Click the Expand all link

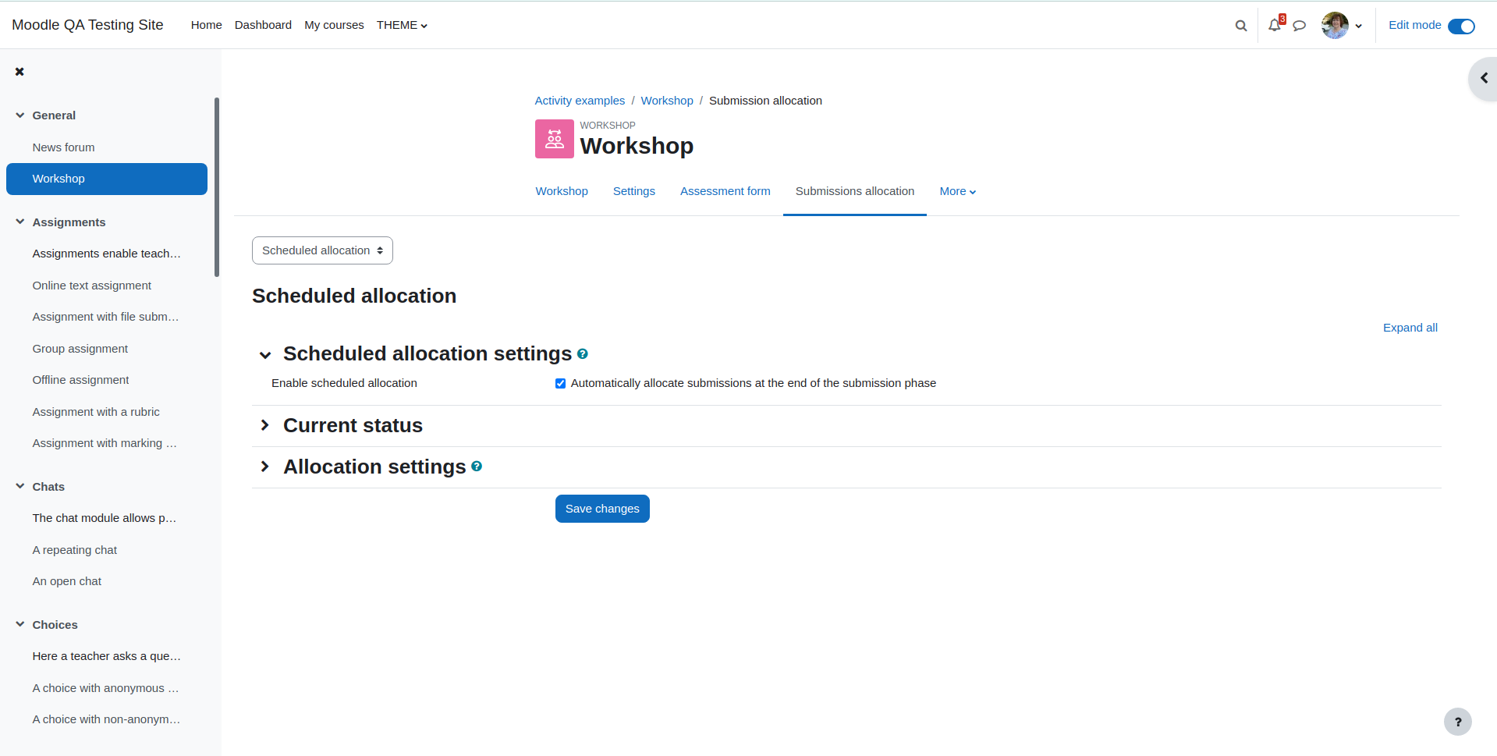coord(1410,328)
